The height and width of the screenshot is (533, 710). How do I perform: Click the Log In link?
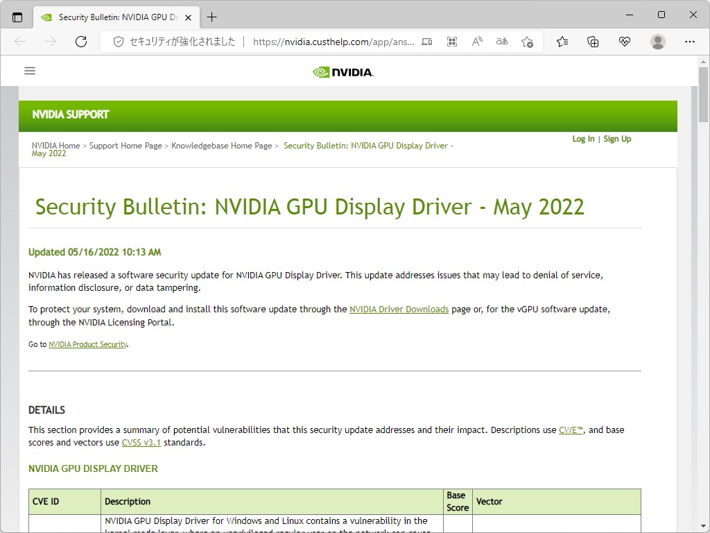[583, 139]
